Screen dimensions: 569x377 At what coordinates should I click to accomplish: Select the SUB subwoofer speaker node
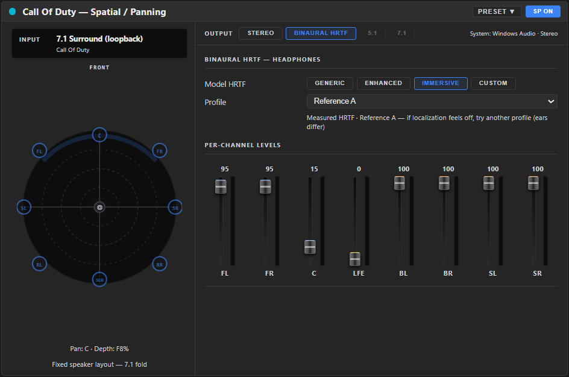point(99,280)
